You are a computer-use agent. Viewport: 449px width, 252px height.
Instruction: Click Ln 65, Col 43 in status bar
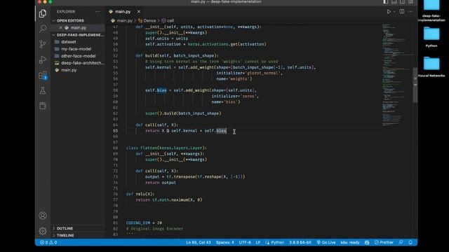coord(199,242)
